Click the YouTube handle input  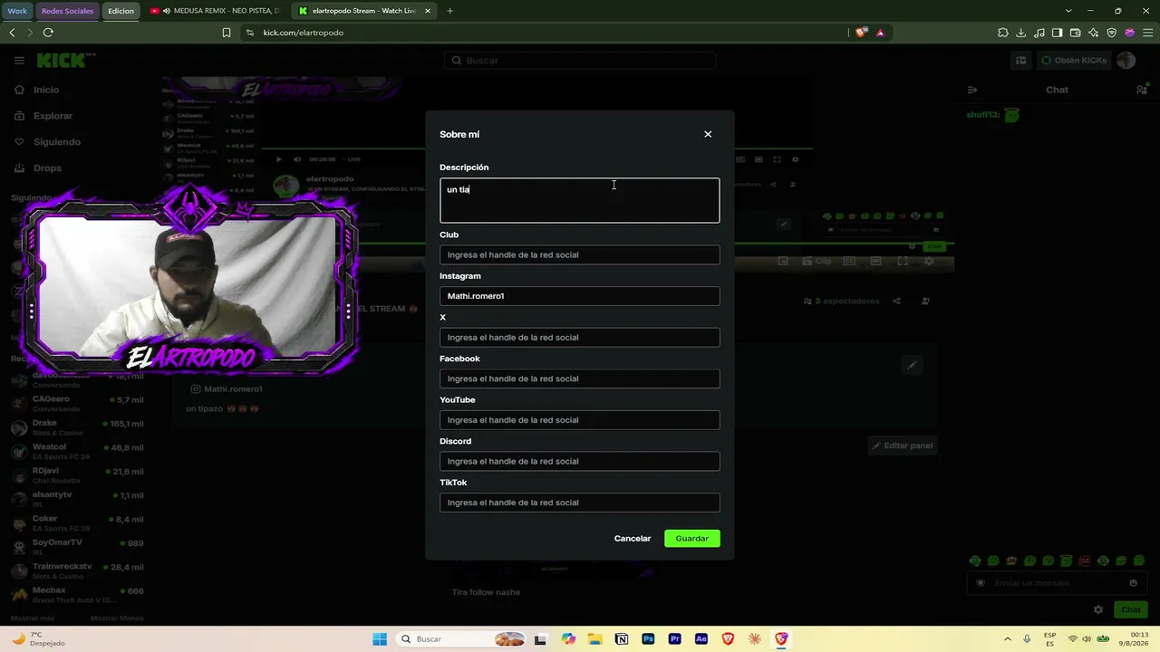pos(580,420)
